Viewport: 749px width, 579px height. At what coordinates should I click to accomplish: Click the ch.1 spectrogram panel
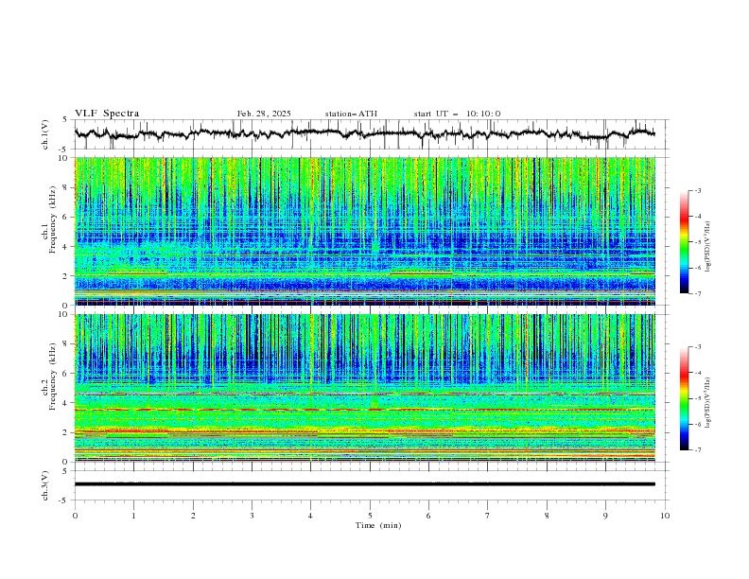pyautogui.click(x=365, y=231)
